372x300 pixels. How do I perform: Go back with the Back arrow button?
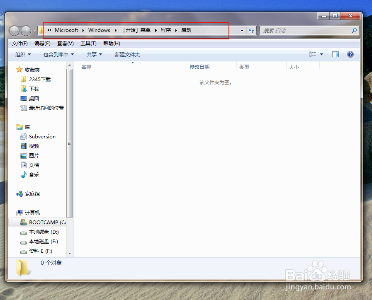[14, 31]
